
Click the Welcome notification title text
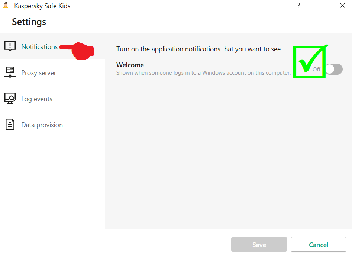(130, 65)
